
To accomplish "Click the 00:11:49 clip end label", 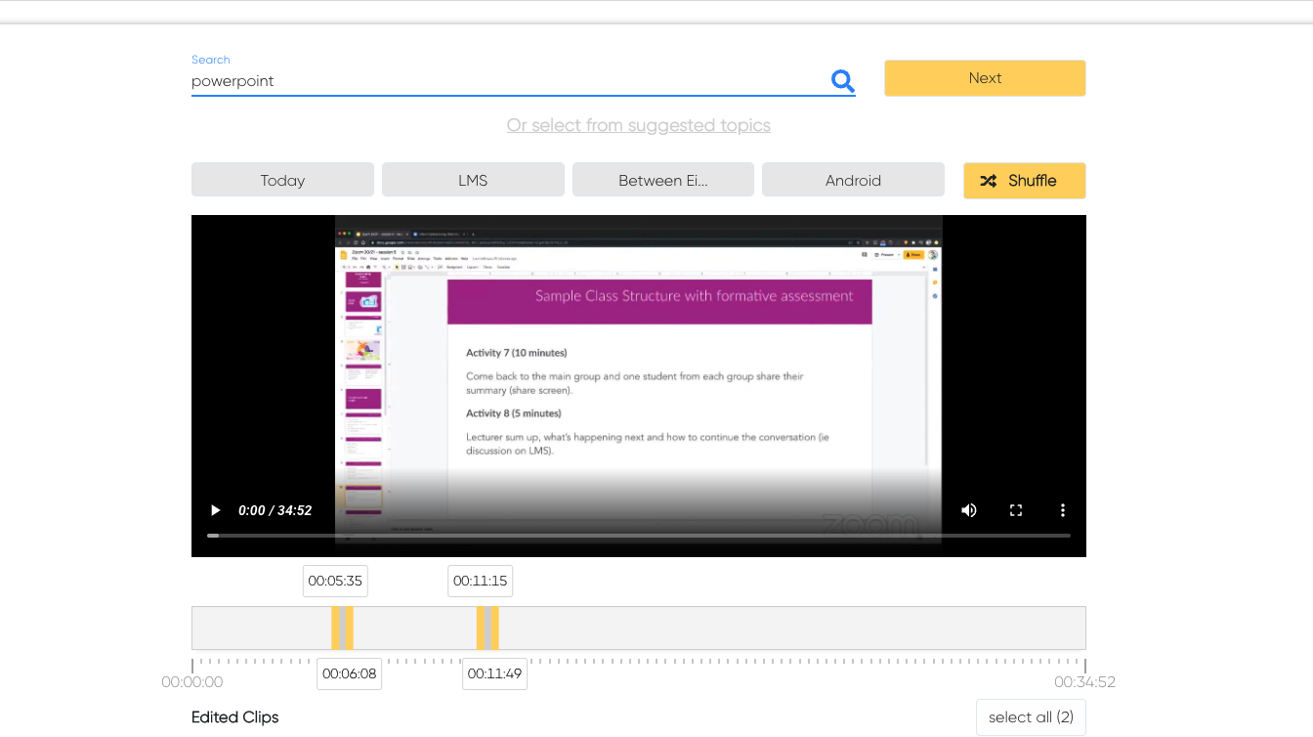I will coord(494,673).
